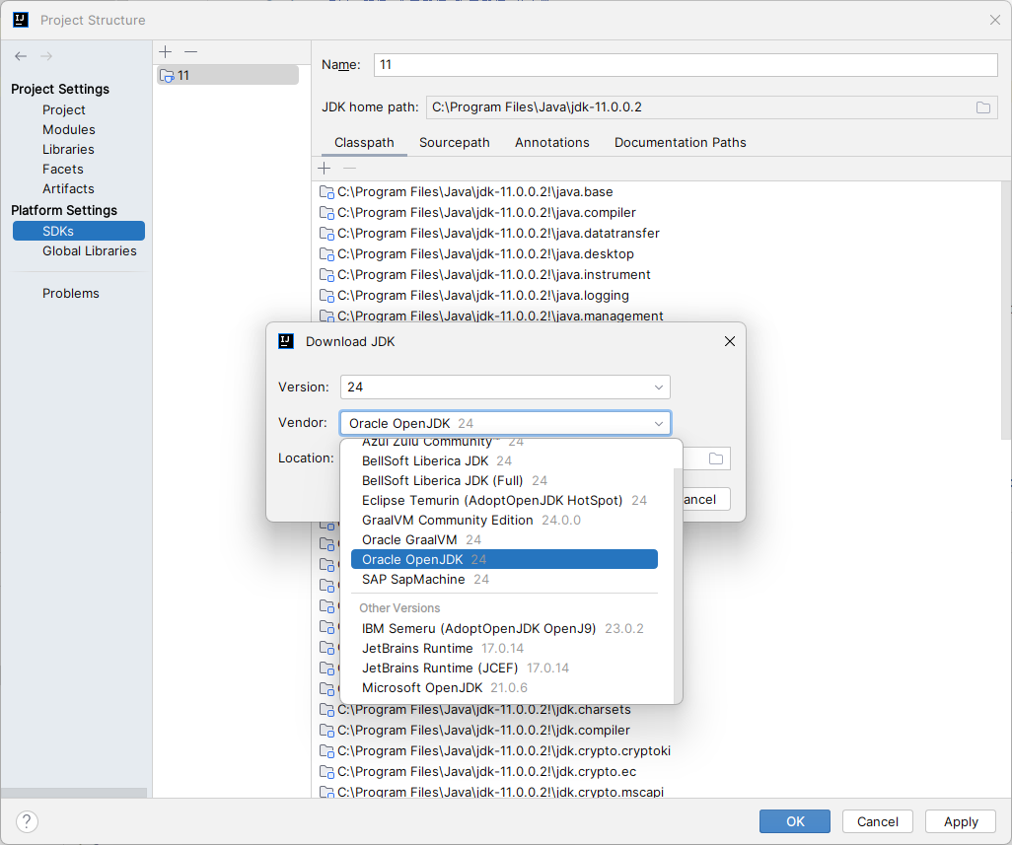Viewport: 1012px width, 845px height.
Task: Click OK in Project Structure
Action: click(x=795, y=821)
